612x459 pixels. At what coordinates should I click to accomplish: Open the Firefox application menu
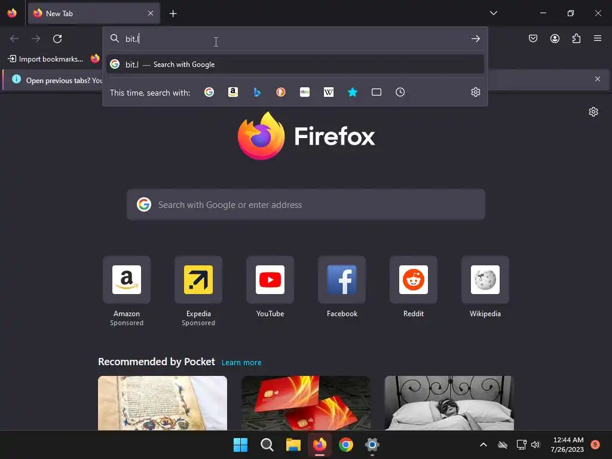[x=598, y=38]
